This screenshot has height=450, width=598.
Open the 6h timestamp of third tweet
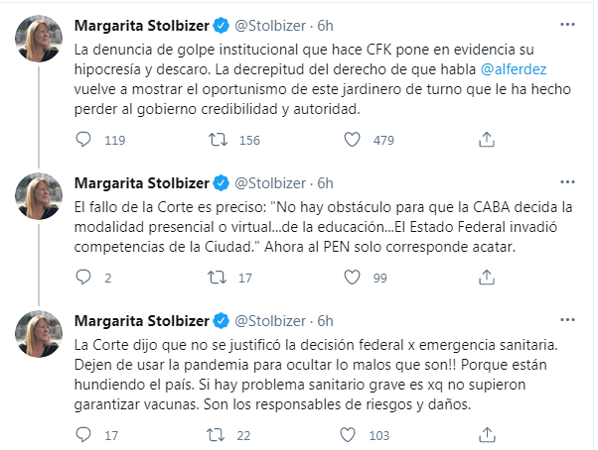(x=325, y=321)
